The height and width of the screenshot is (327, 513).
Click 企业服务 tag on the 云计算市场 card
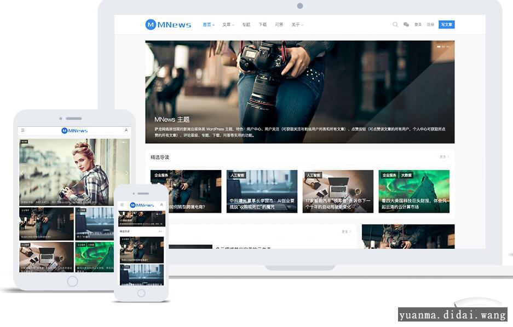(x=389, y=176)
